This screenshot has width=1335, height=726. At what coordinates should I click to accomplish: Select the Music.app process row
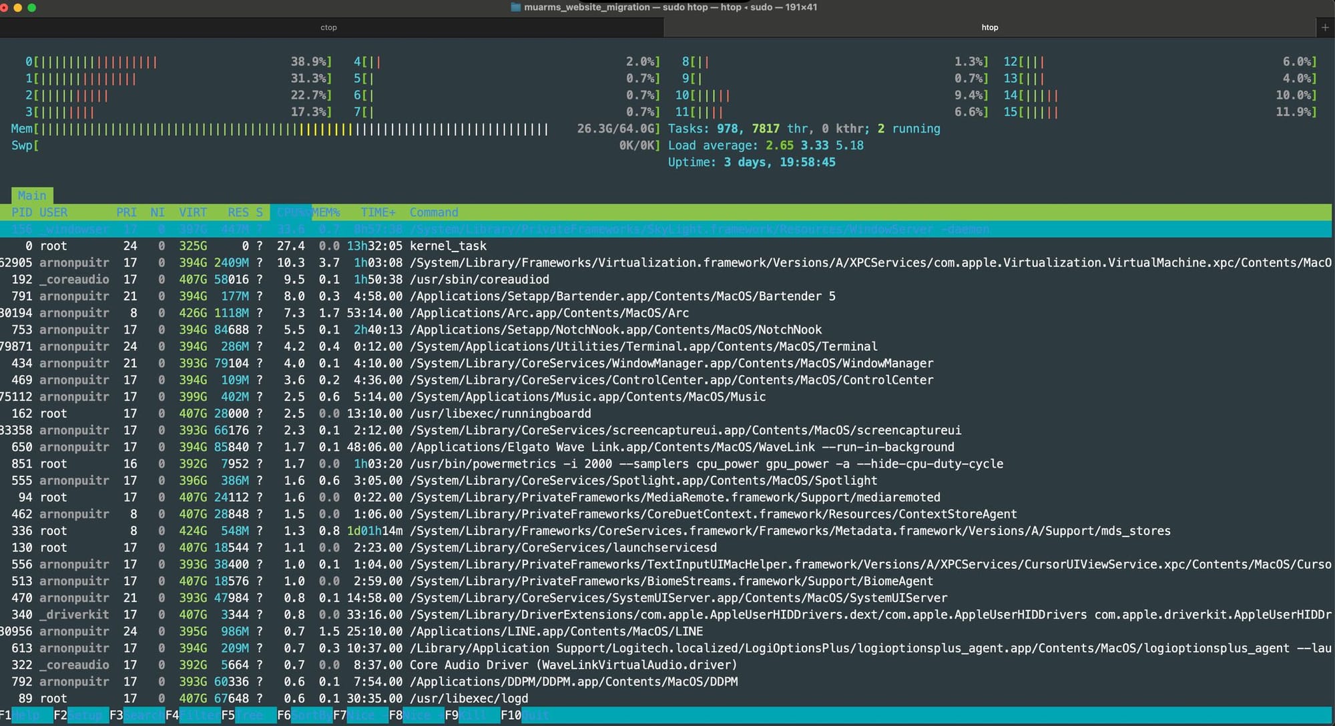(666, 396)
